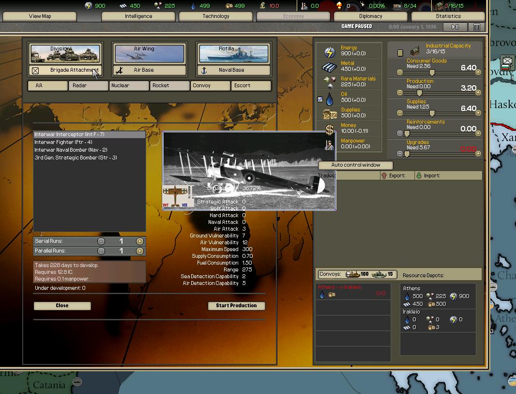This screenshot has width=516, height=394.
Task: Choose the Flotilla battleship image
Action: (233, 53)
